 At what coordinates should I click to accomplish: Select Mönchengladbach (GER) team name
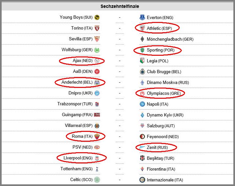[x=170, y=39]
